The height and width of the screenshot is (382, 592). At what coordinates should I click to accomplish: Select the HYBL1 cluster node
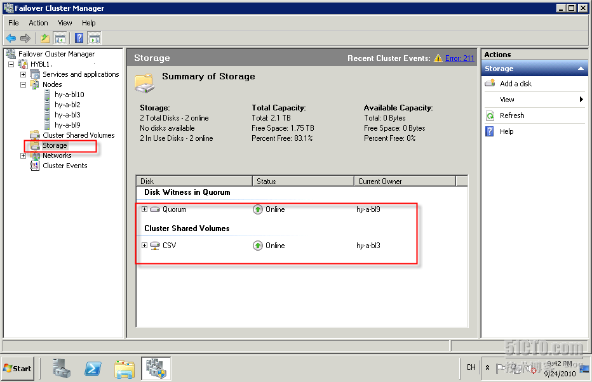(41, 64)
